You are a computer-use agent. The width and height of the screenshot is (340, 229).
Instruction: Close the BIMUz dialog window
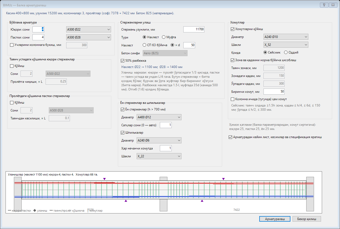click(x=333, y=5)
